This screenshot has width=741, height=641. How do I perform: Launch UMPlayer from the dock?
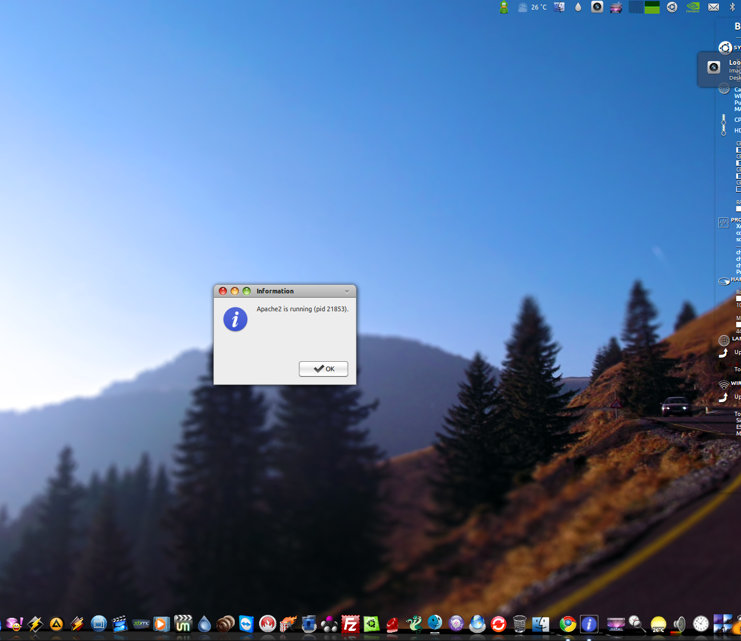[183, 624]
